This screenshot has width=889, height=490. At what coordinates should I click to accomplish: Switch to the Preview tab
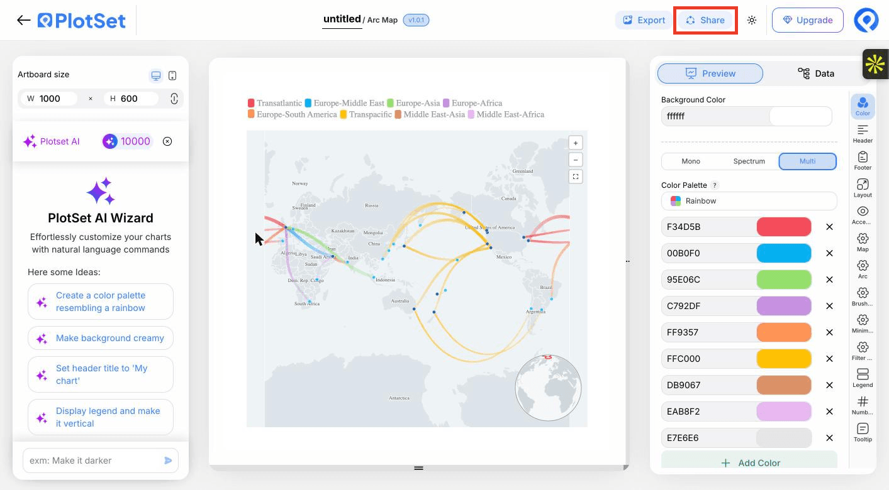point(710,73)
